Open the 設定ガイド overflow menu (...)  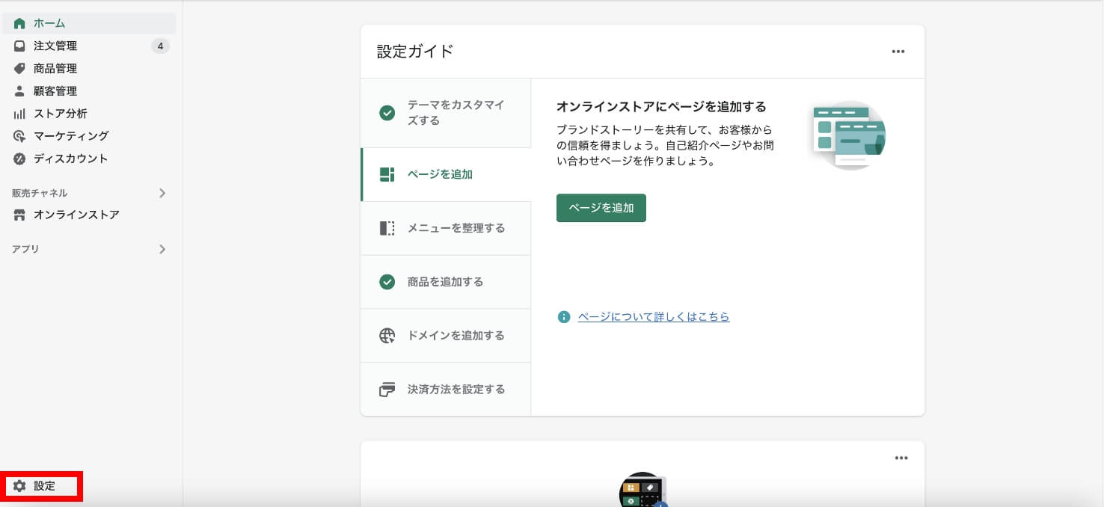tap(898, 51)
